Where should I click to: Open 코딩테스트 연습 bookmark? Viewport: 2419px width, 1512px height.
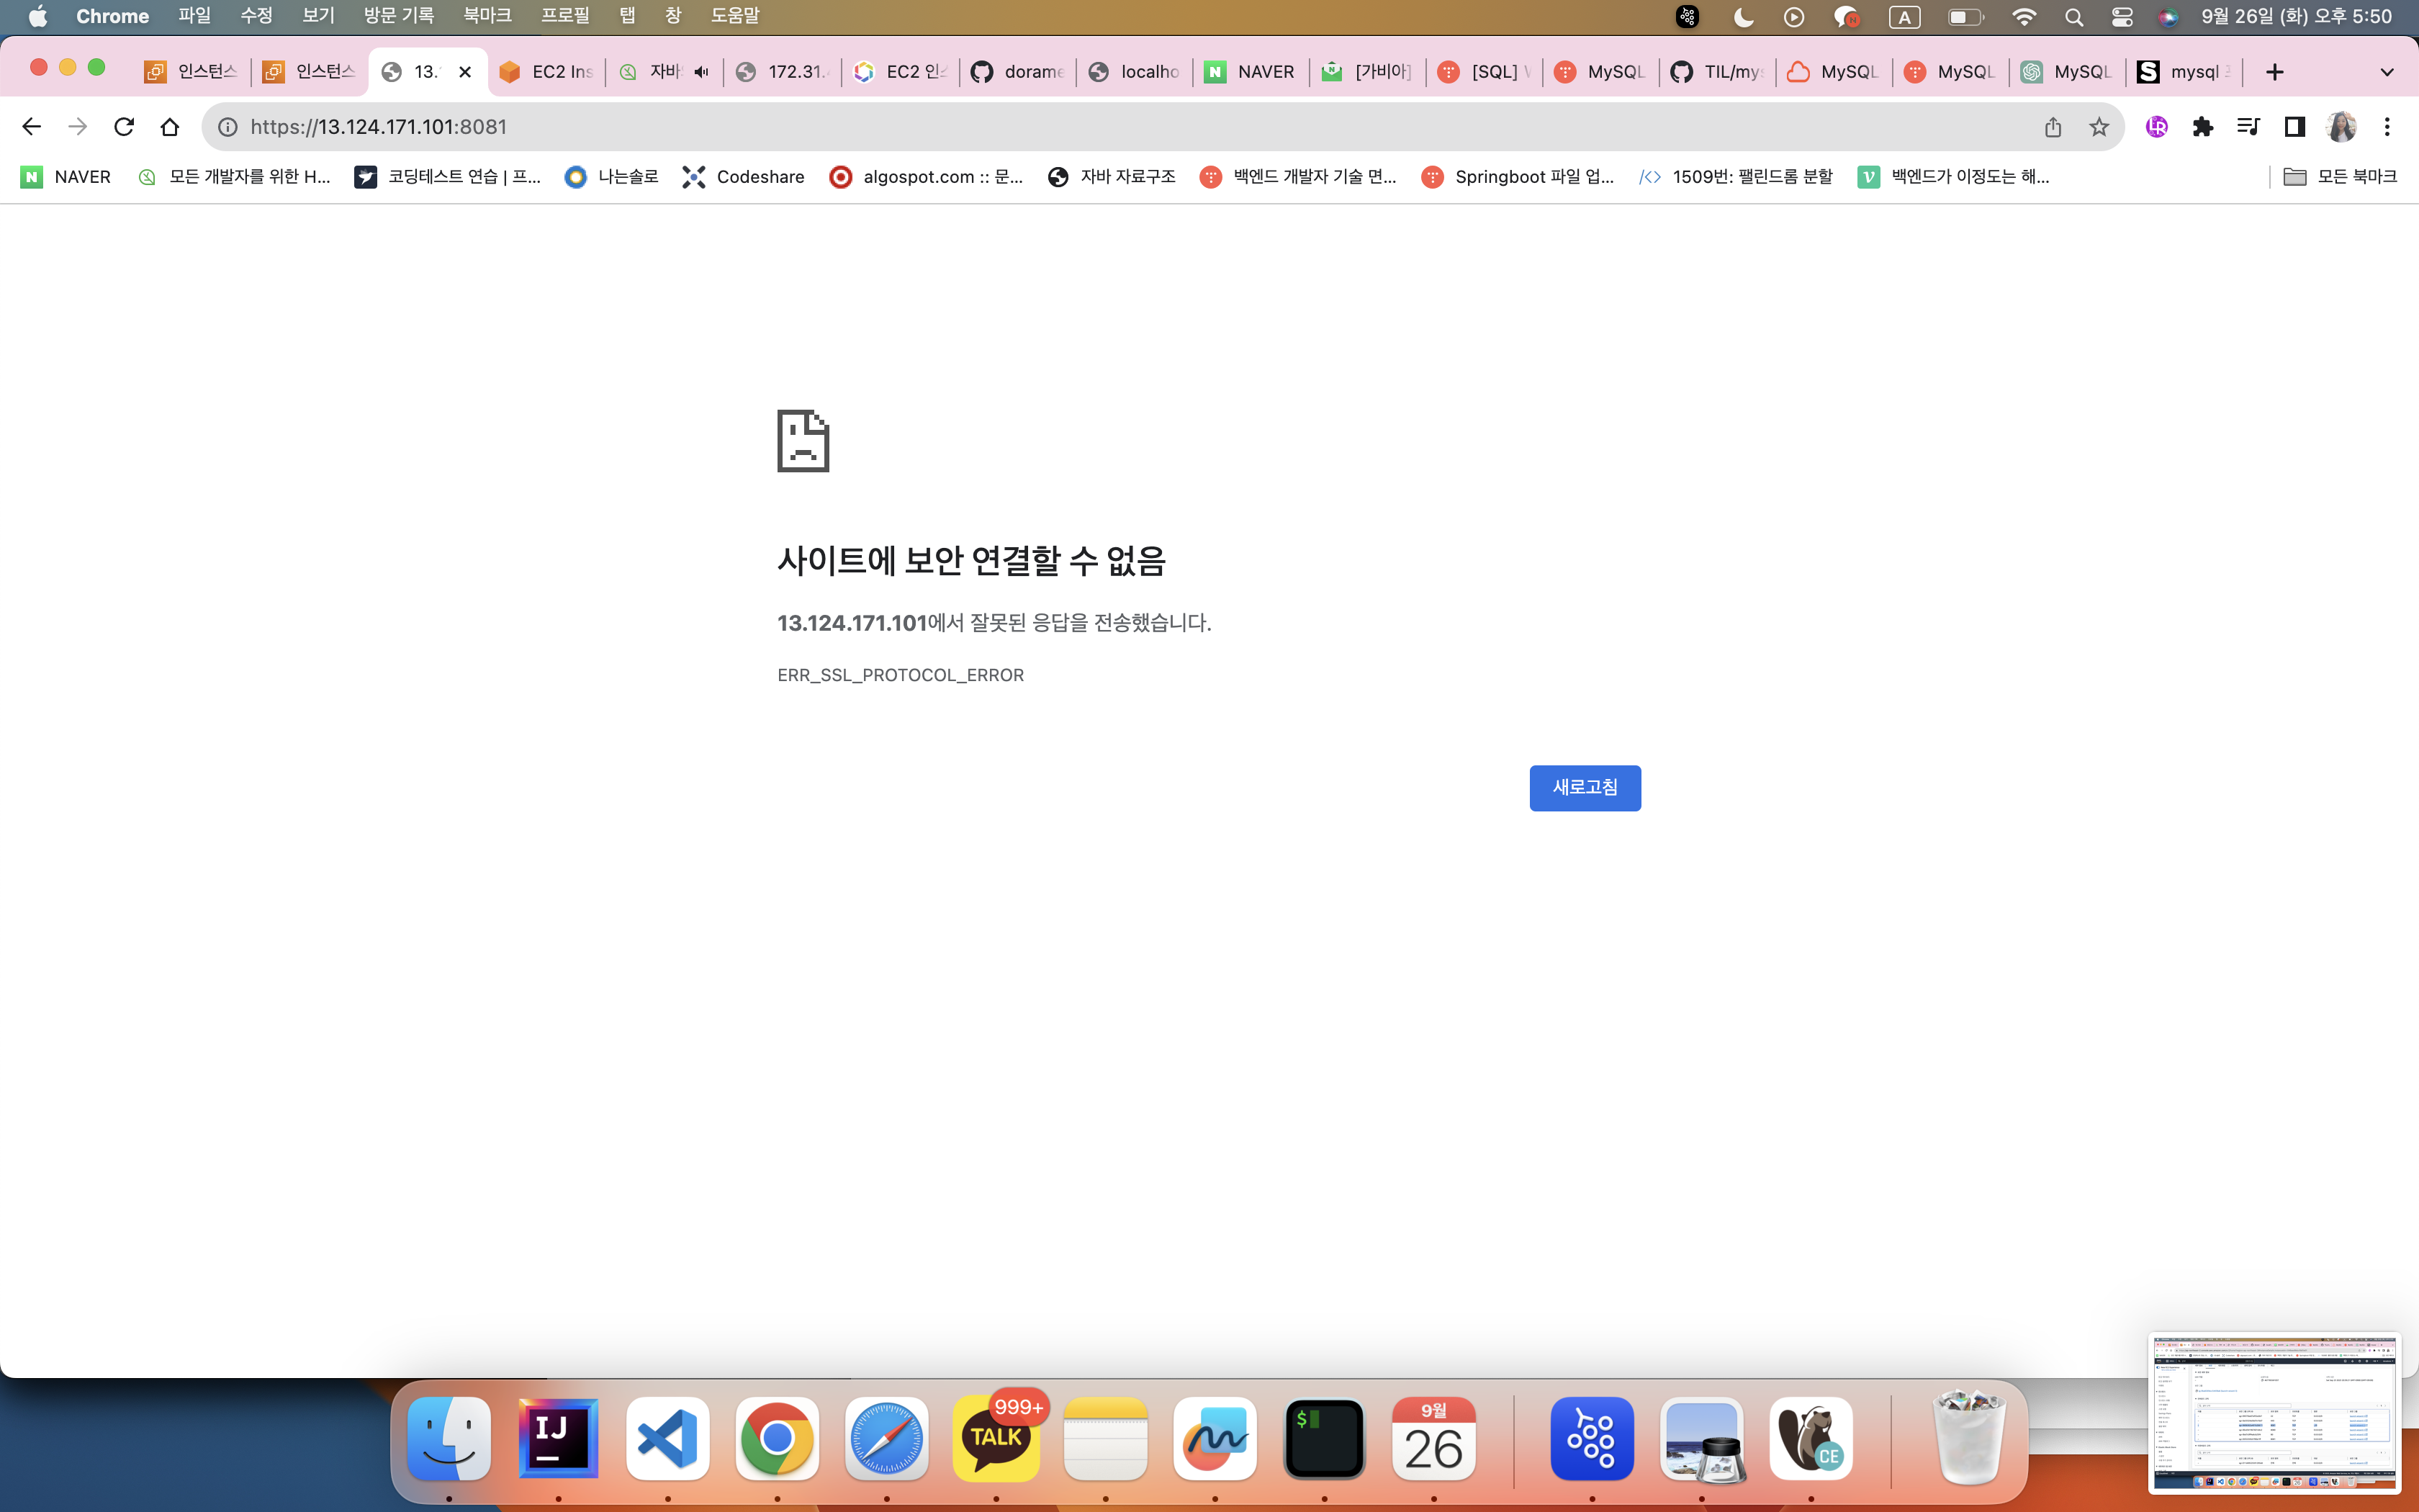pos(448,177)
